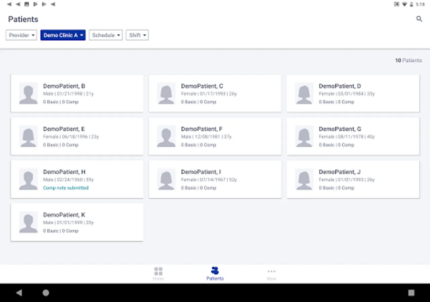Click DemoPatient, F avatar
The width and height of the screenshot is (430, 302).
(x=166, y=137)
